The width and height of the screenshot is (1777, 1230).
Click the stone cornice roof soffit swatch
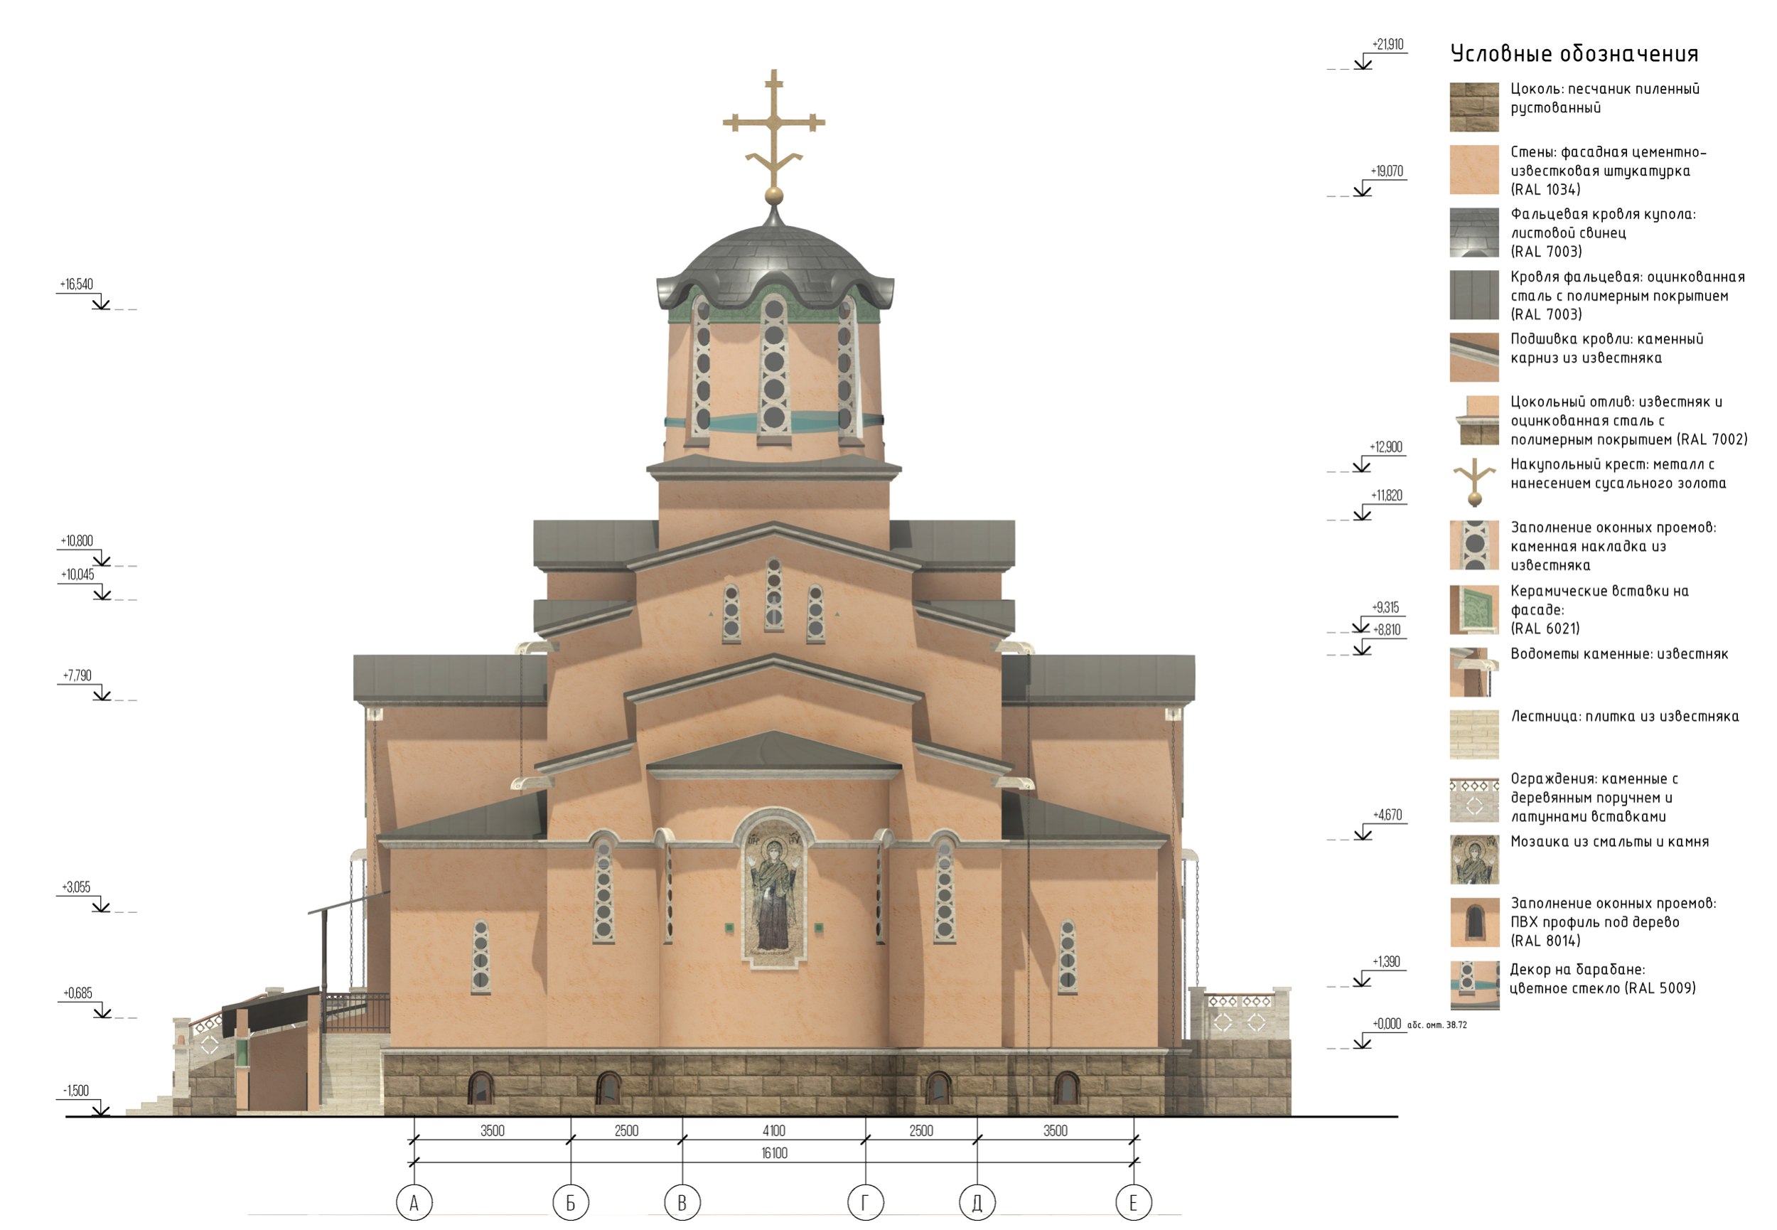(1473, 357)
